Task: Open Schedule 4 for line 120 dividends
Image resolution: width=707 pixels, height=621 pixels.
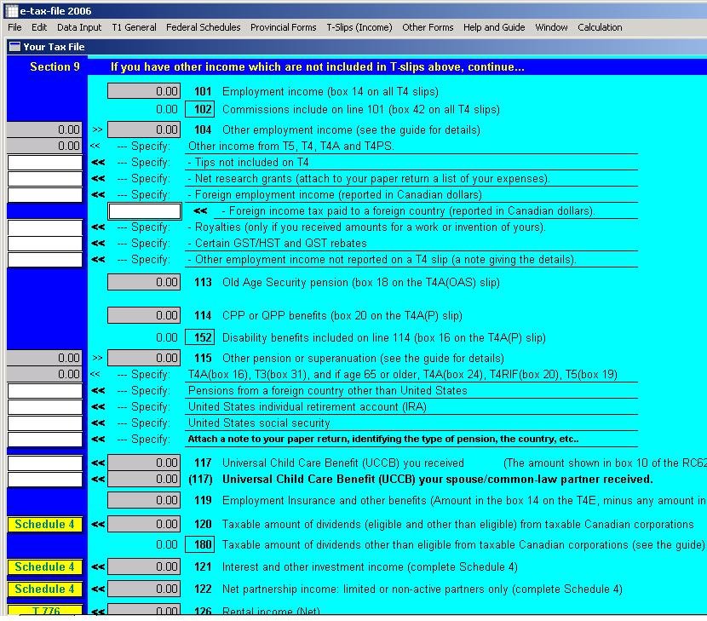Action: tap(44, 525)
